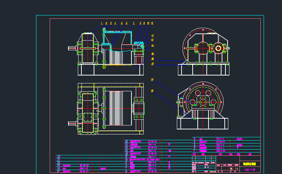
Task: Select the central hub of the circular end view
Action: click(x=203, y=102)
